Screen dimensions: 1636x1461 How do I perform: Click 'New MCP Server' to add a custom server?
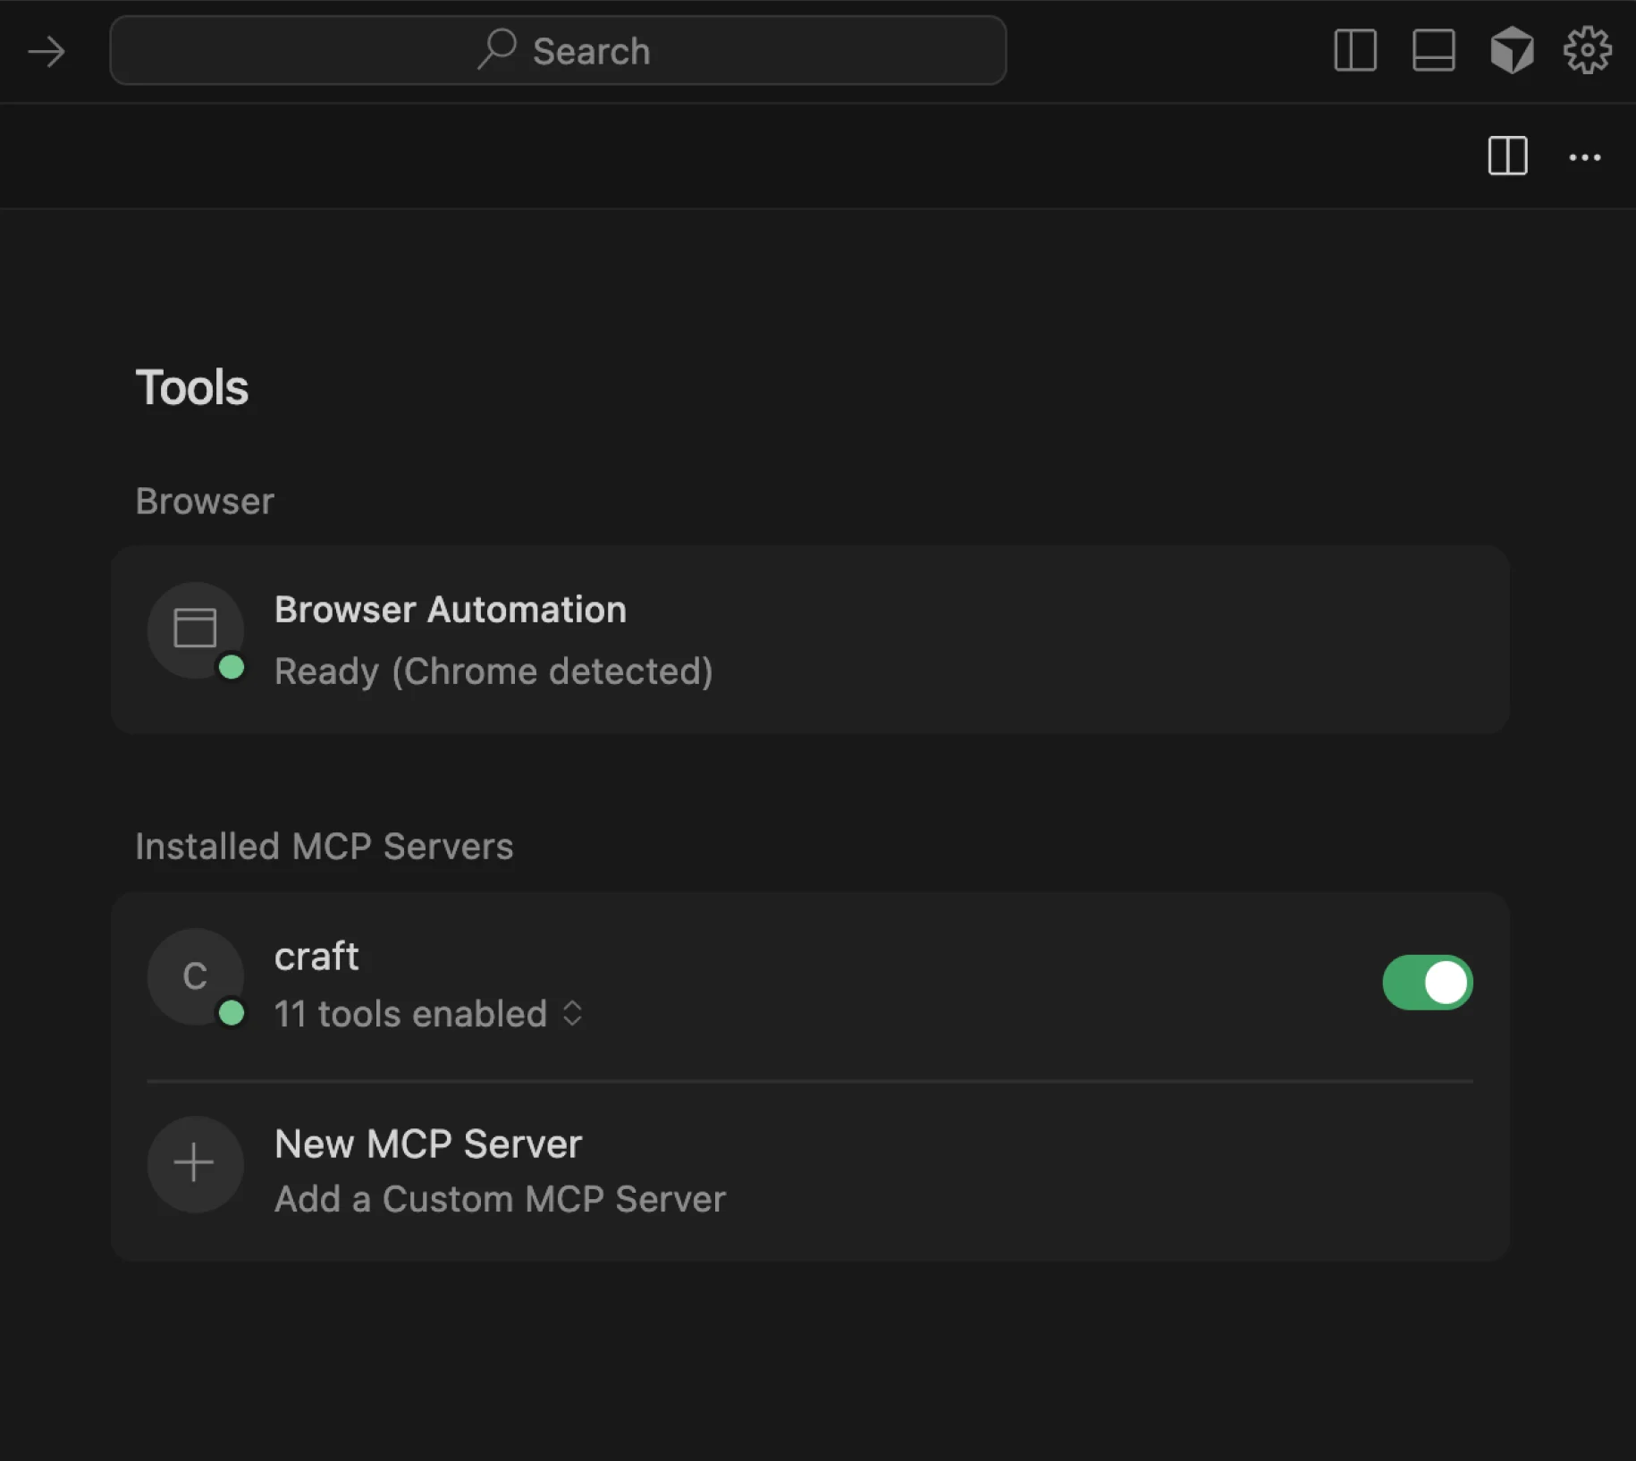(x=427, y=1144)
